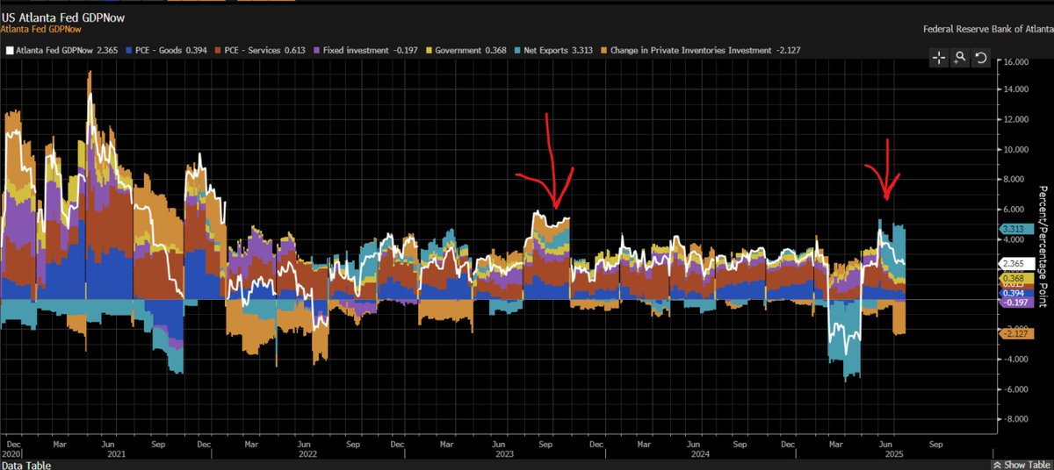The image size is (1054, 470).
Task: Click the 2020 year label on the time axis
Action: (x=11, y=453)
